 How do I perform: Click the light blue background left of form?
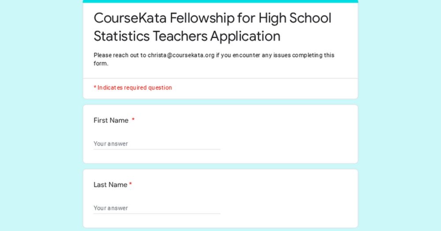tap(41, 115)
